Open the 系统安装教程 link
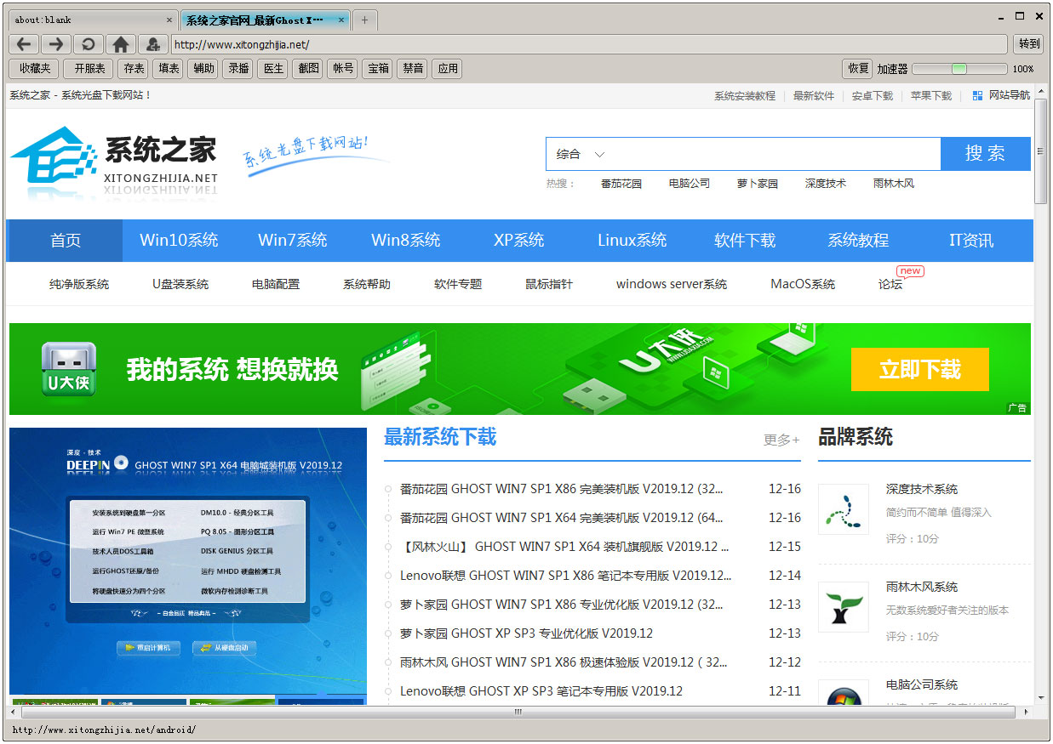Viewport: 1053px width, 744px height. pos(745,96)
